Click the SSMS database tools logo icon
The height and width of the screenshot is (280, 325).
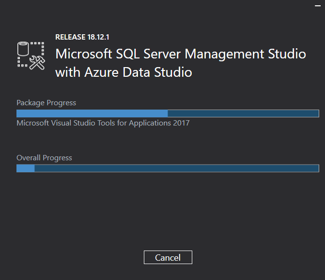(x=31, y=56)
